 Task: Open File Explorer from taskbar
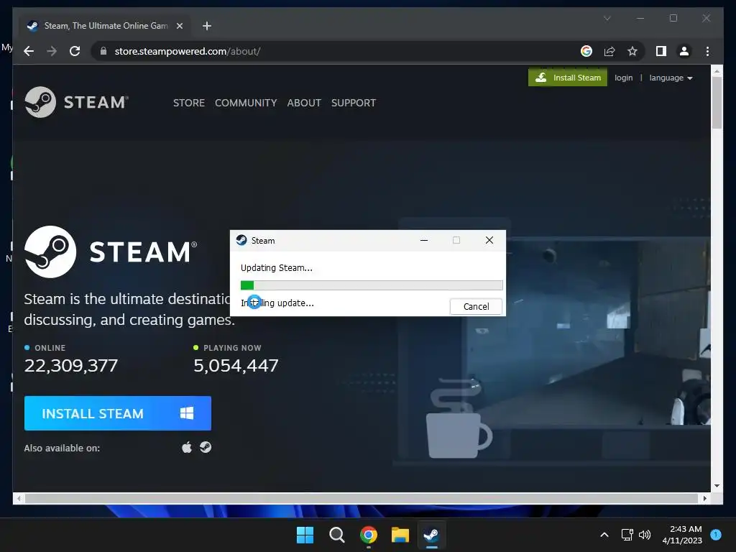[x=400, y=535]
